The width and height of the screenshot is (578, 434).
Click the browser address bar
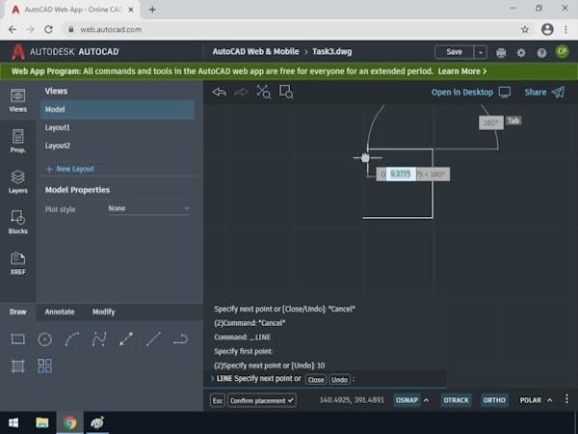293,30
